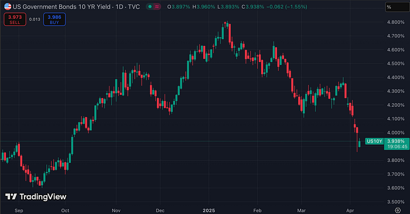410x214 pixels.
Task: Click the 3.800% price axis label
Action: (395, 161)
